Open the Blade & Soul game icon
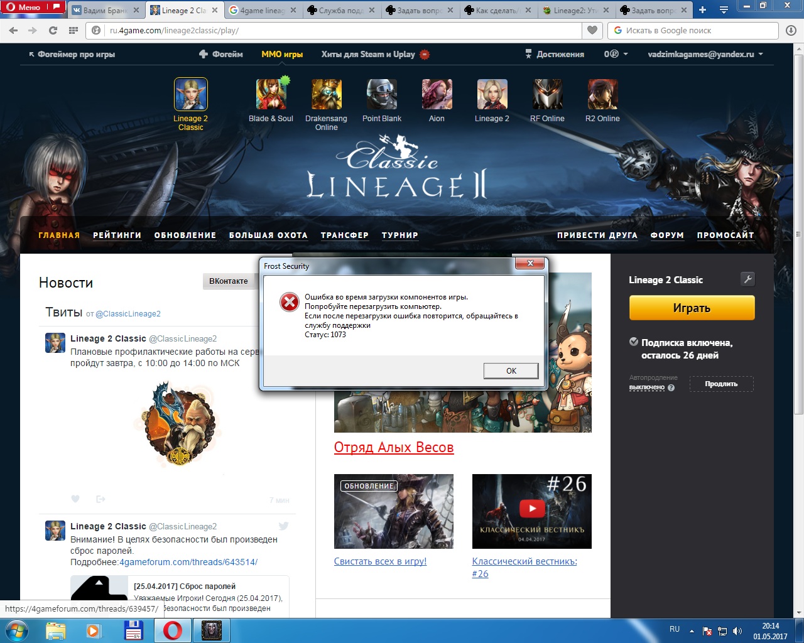Screen dimensions: 804x643 tap(271, 95)
